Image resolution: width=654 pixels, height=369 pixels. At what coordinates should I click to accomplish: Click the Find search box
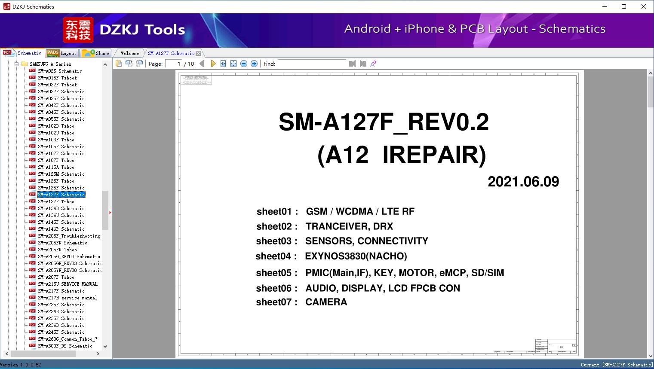(312, 64)
